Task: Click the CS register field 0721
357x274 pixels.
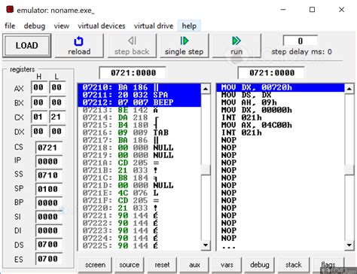Action: 49,148
